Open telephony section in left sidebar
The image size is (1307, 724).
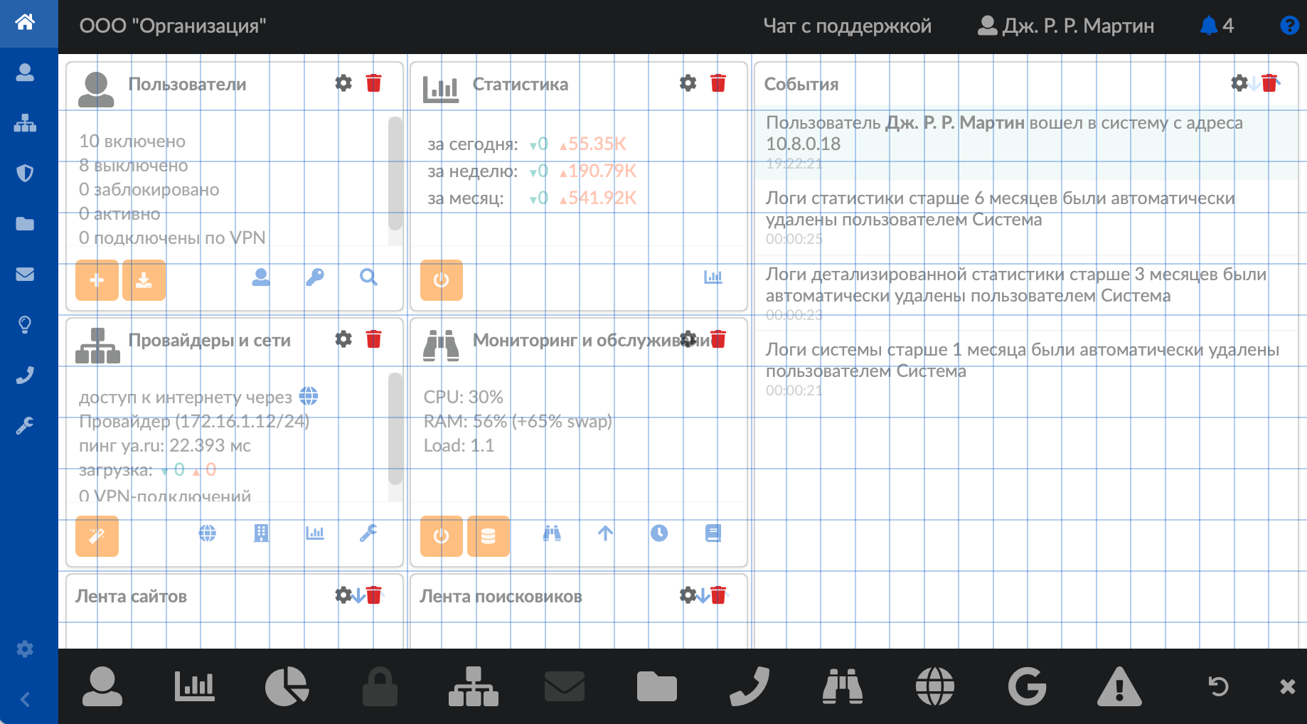pyautogui.click(x=25, y=376)
